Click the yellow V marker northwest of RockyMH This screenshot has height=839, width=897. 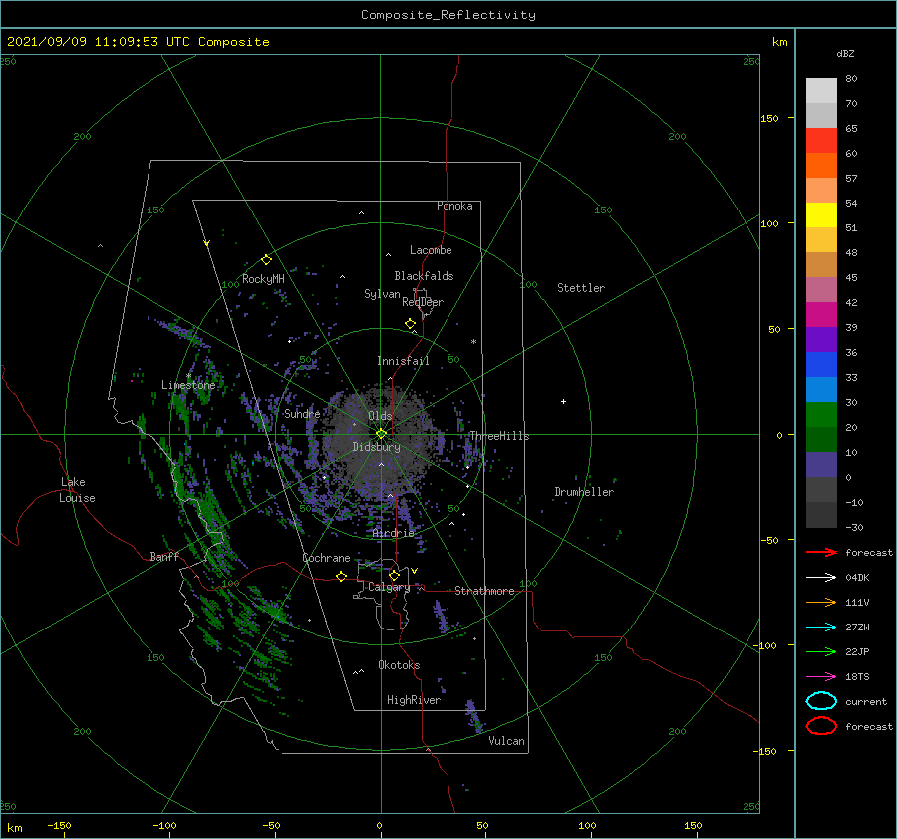pos(207,243)
